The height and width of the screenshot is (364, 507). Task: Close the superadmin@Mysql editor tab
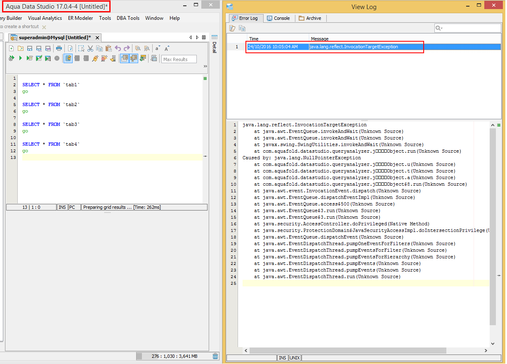[98, 38]
